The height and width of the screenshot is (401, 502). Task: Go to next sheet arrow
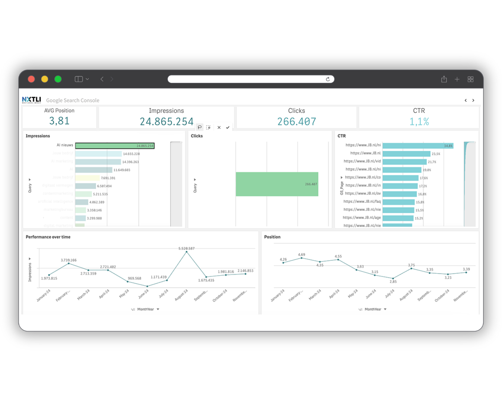(x=473, y=100)
